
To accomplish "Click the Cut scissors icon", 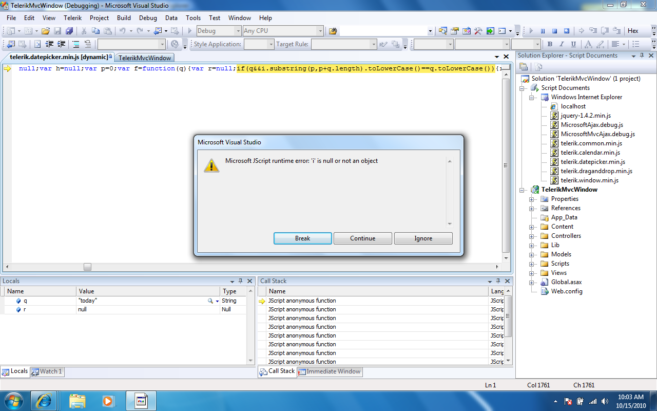I will pos(84,31).
